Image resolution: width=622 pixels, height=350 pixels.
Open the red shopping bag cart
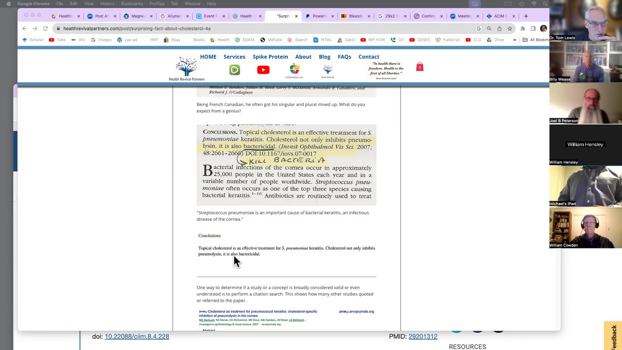420,67
